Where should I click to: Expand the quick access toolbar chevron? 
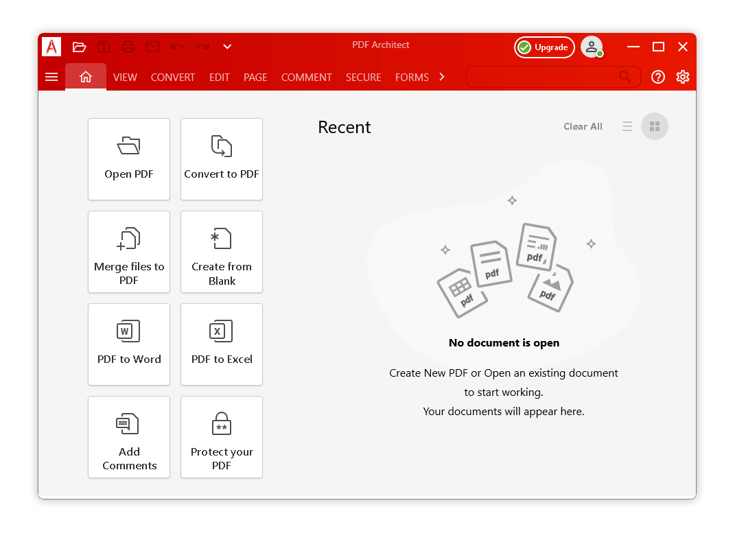click(x=226, y=47)
